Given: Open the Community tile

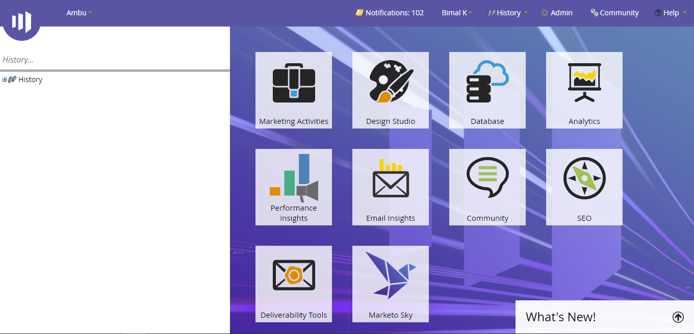Looking at the screenshot, I should [x=487, y=187].
